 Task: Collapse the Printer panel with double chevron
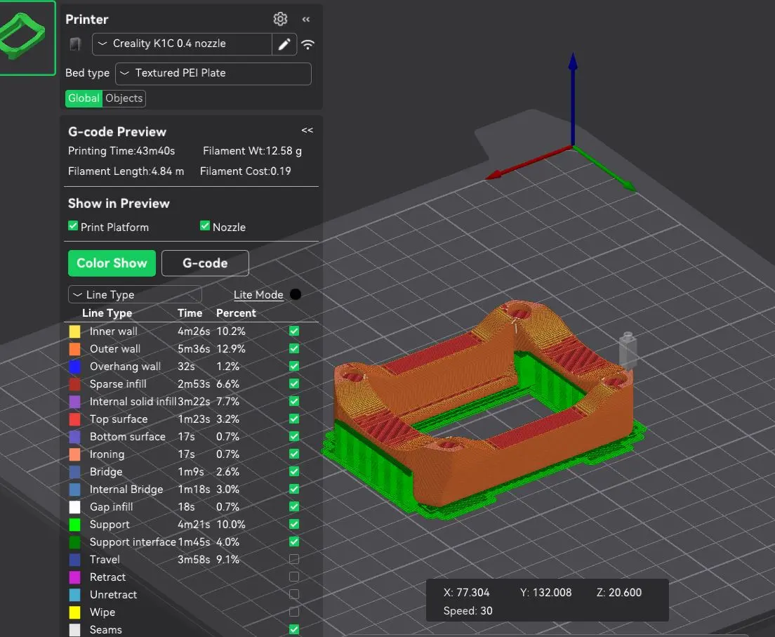coord(306,19)
